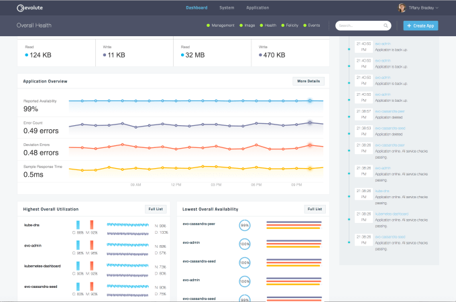Screen dimensions: 456x302
Task: Expand Full List for Highest Overall Utilization
Action: 156,209
